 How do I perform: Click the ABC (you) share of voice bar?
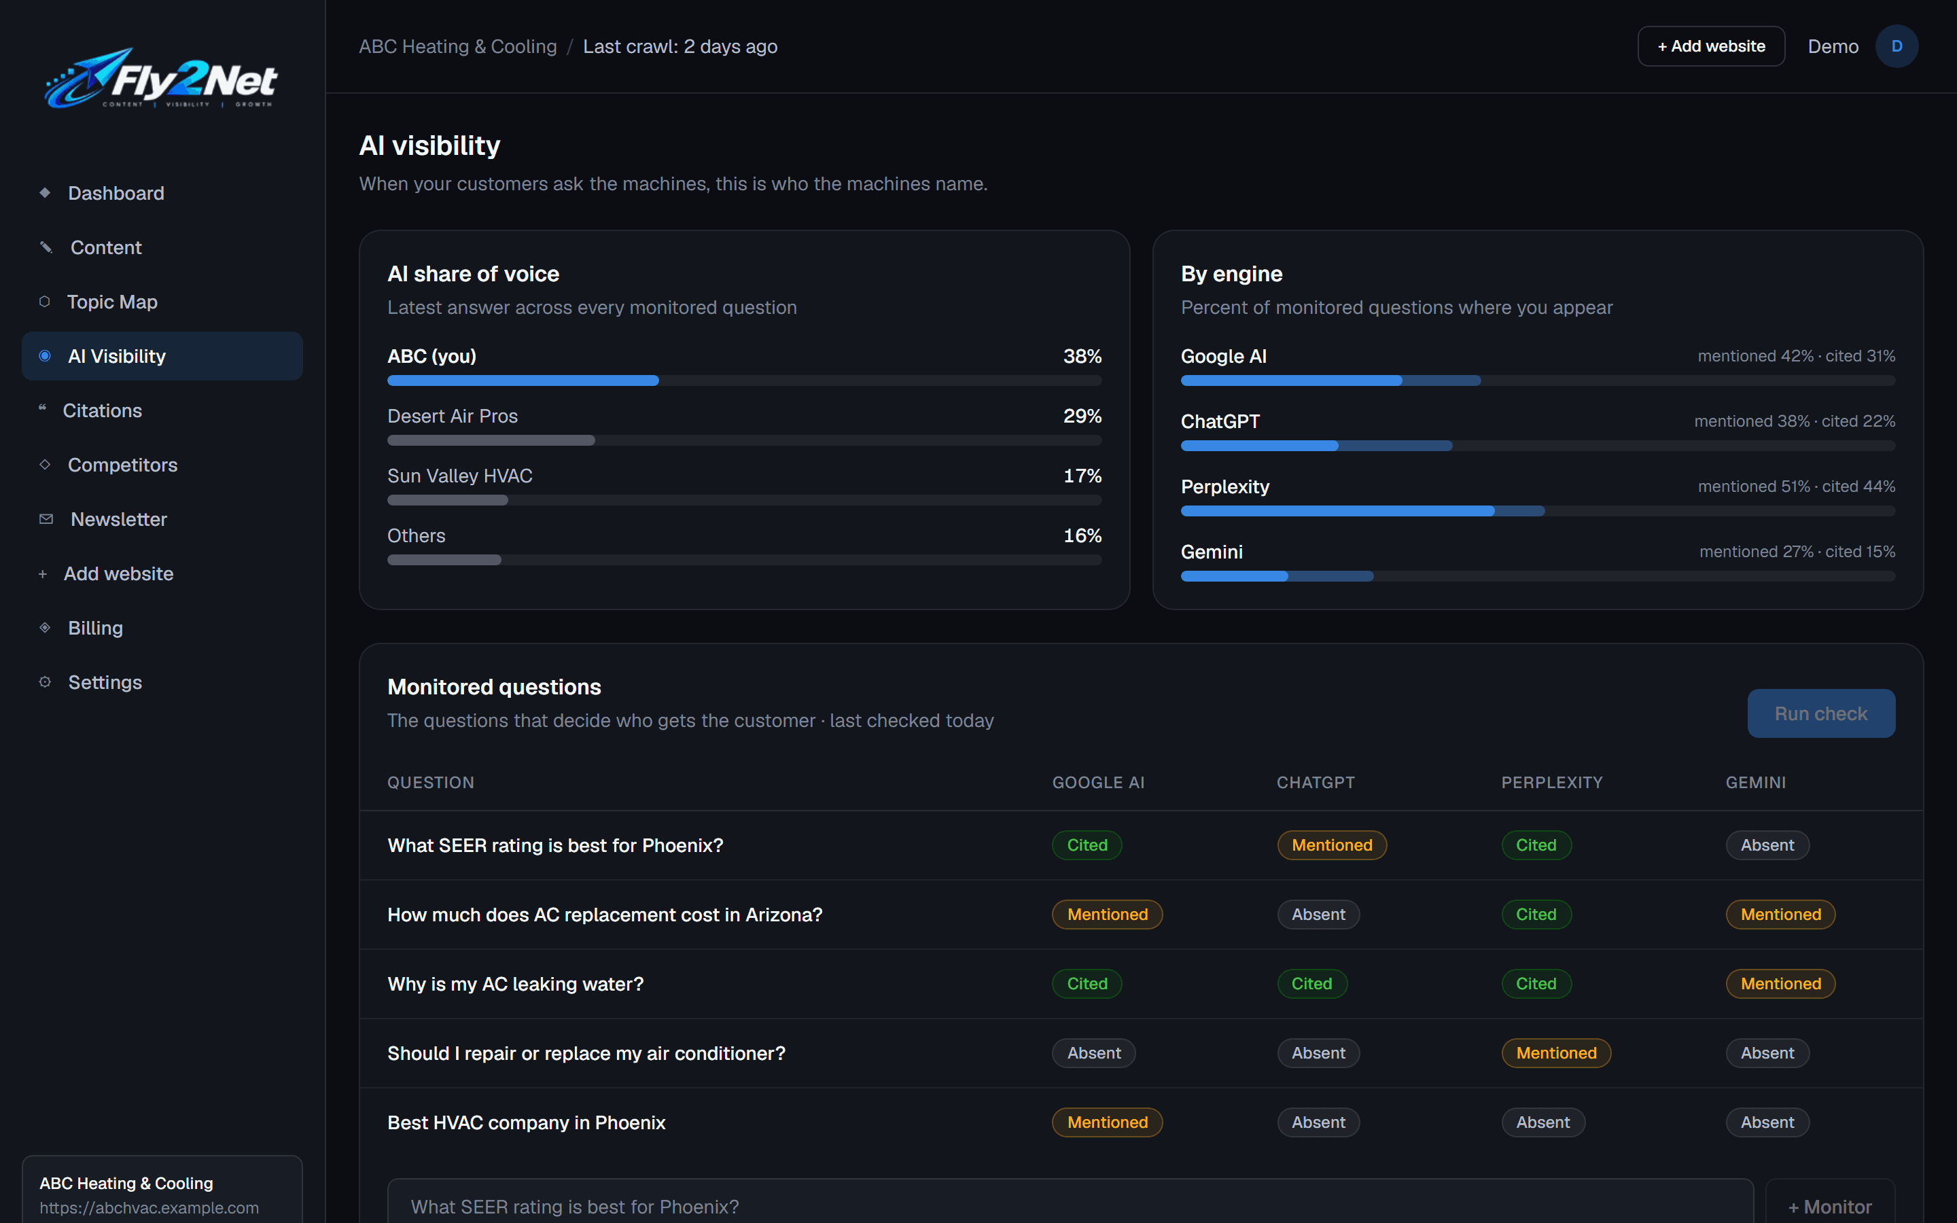pyautogui.click(x=744, y=380)
